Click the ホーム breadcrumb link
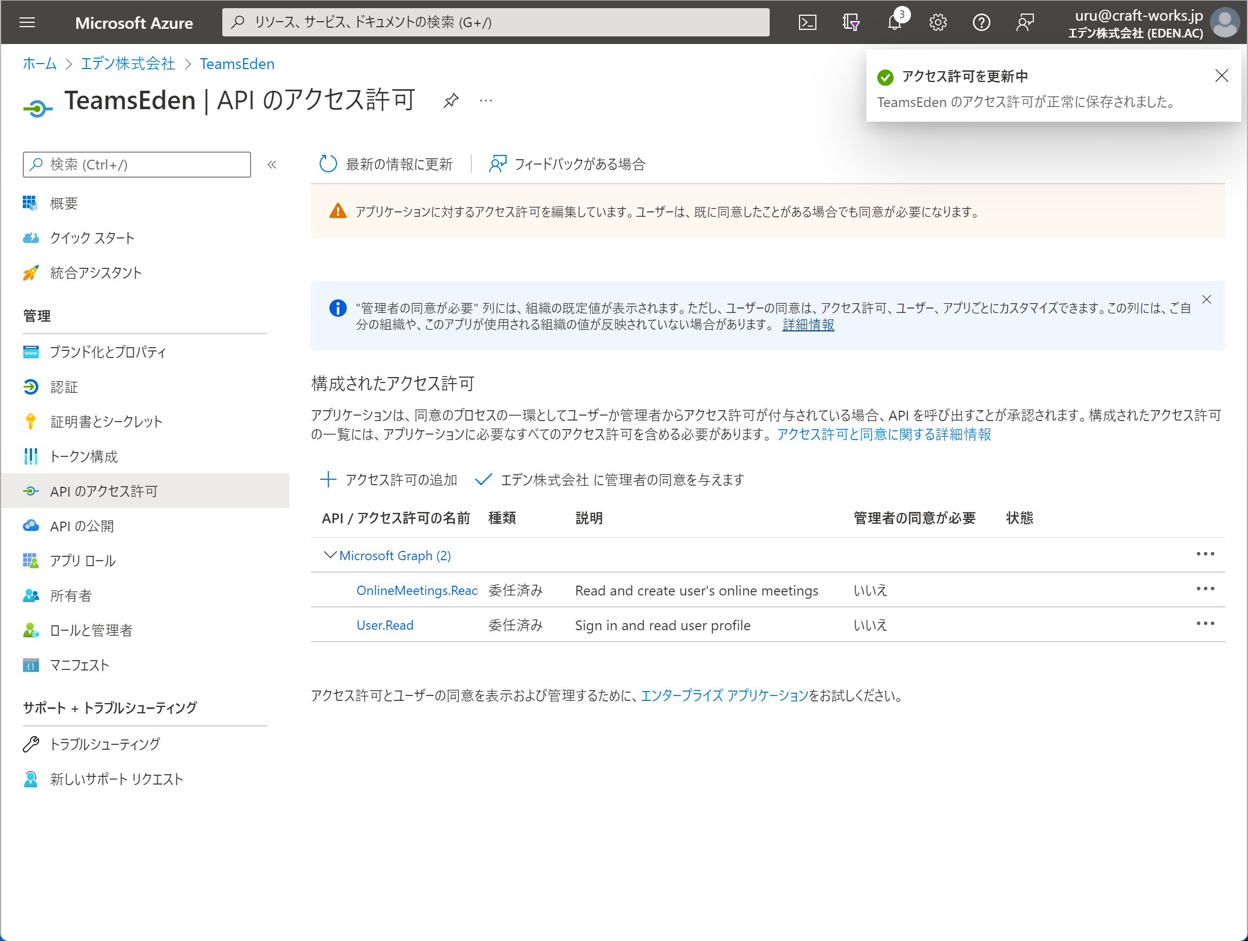This screenshot has height=941, width=1248. pyautogui.click(x=40, y=64)
